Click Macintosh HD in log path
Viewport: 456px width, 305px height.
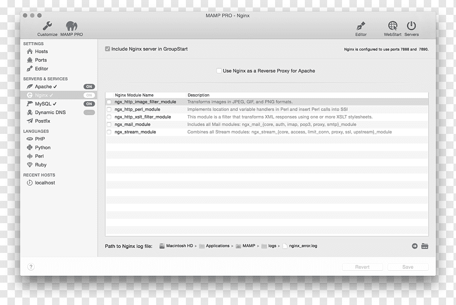coord(176,246)
